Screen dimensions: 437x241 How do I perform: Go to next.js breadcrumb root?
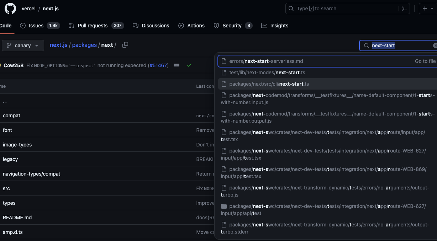click(x=58, y=45)
